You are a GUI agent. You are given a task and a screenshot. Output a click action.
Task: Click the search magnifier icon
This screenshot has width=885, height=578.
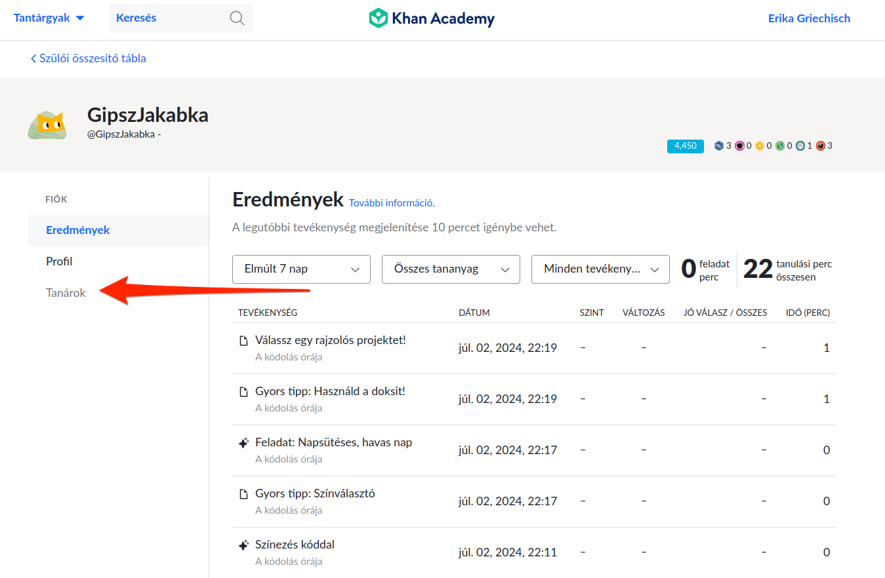[x=237, y=18]
